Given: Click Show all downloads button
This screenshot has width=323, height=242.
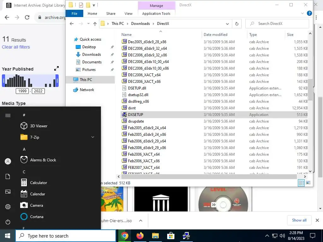Looking at the screenshot, I should 299,220.
